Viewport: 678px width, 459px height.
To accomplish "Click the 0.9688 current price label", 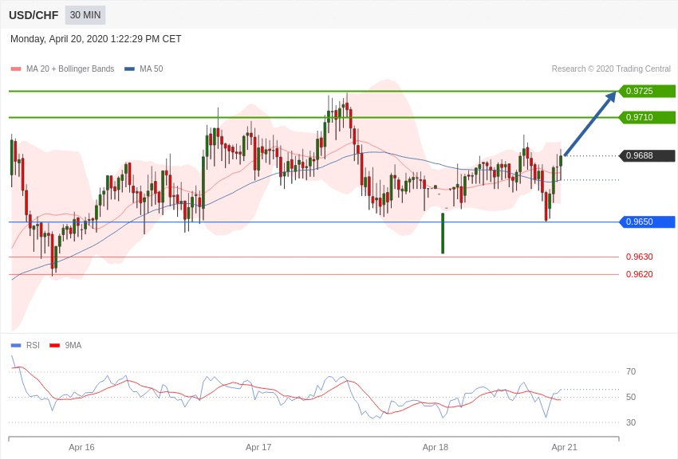I will 647,155.
